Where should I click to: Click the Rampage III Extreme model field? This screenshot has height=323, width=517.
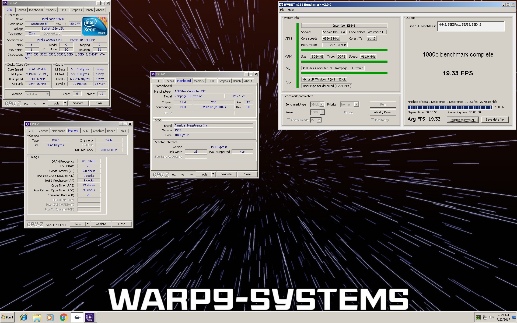pos(199,96)
